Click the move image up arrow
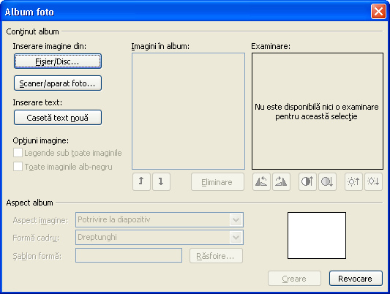The image size is (390, 294). tap(141, 182)
